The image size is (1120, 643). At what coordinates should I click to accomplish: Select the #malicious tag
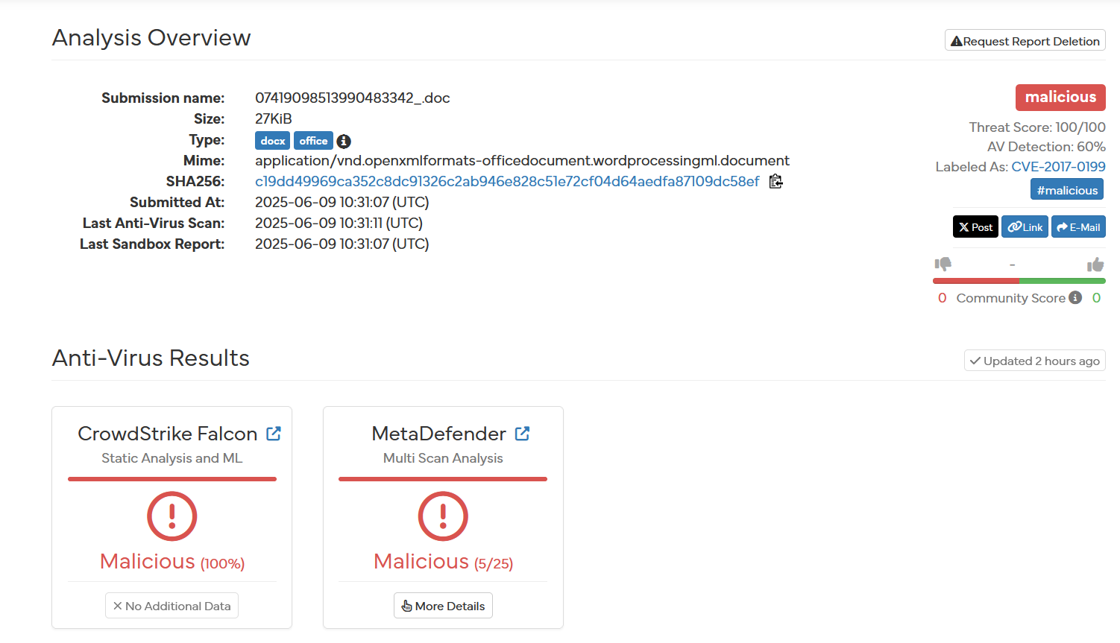(1067, 190)
